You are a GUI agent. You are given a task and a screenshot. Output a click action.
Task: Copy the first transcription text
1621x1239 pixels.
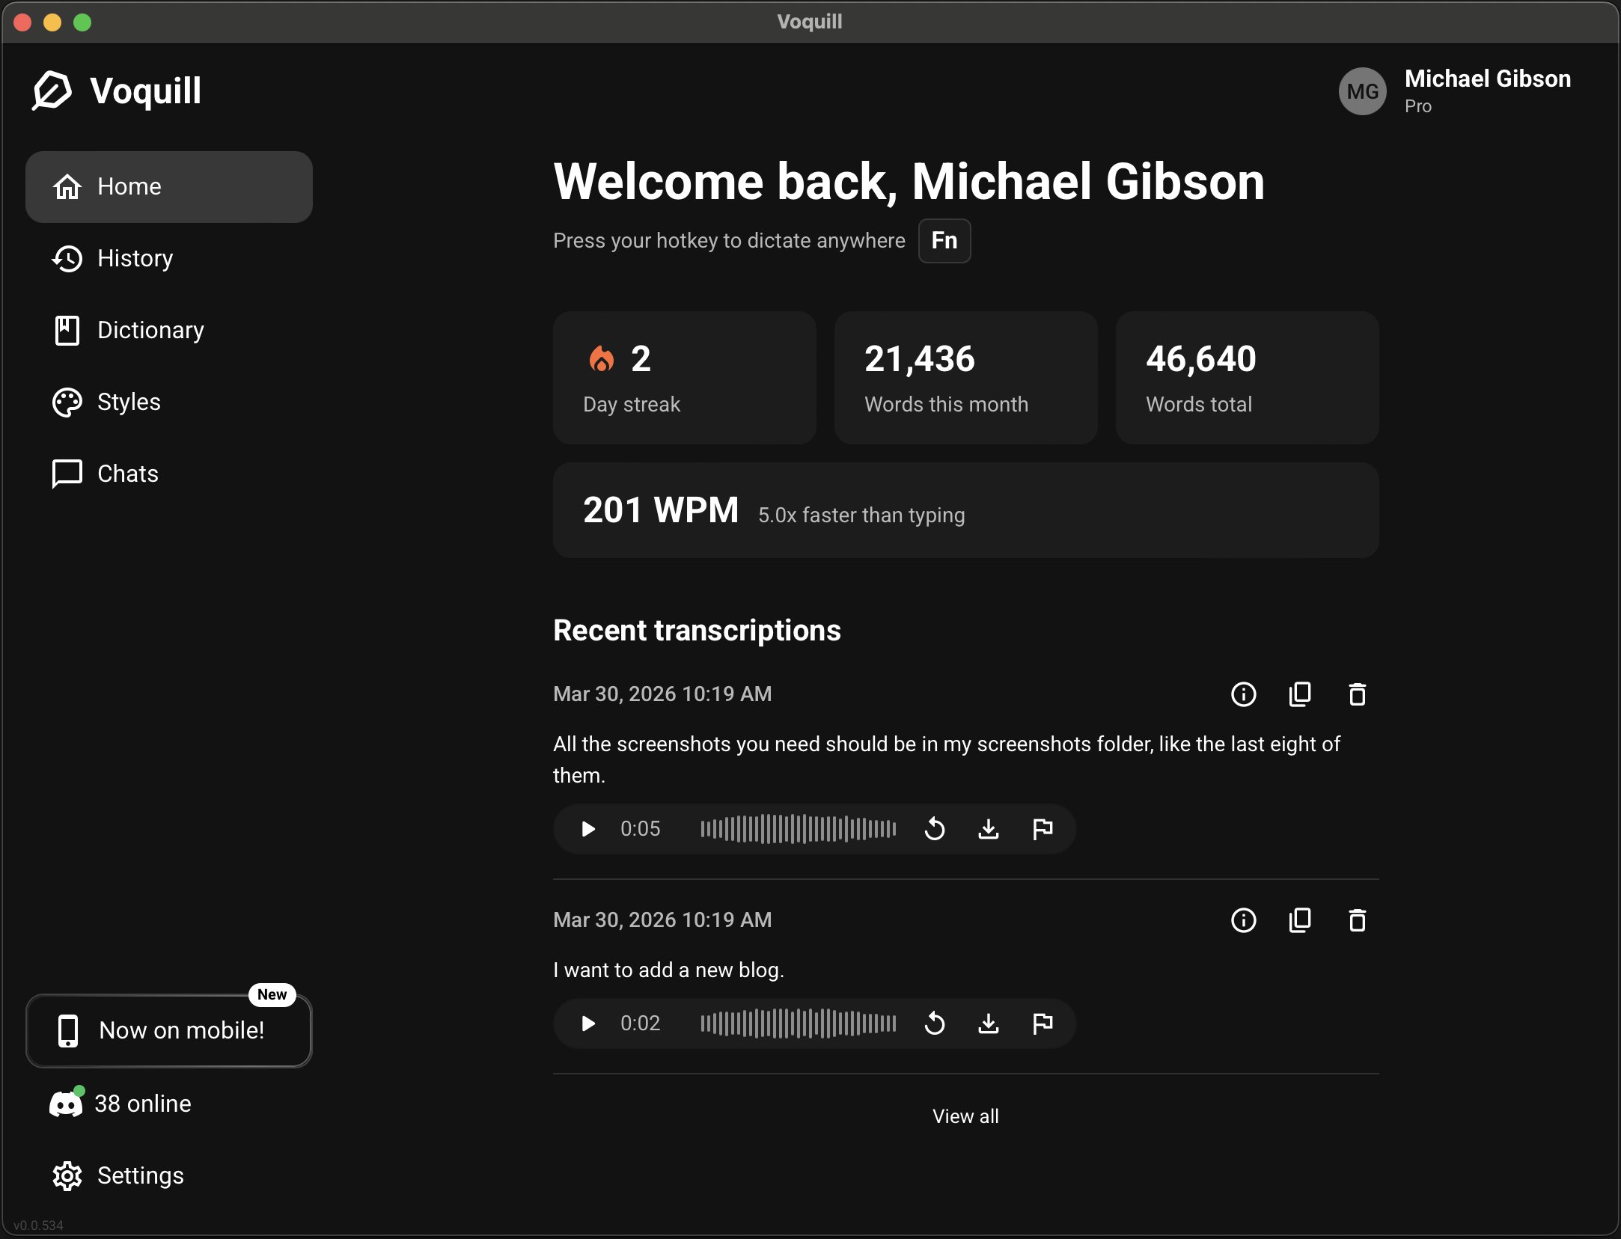(1300, 694)
